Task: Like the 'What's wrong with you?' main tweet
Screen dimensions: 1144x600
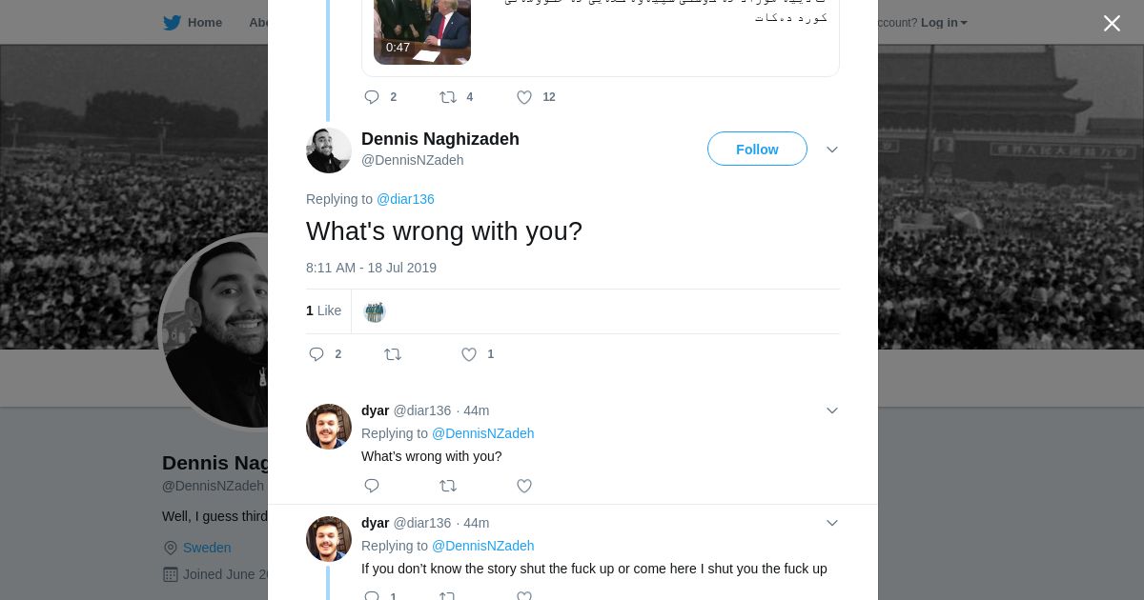Action: [469, 354]
